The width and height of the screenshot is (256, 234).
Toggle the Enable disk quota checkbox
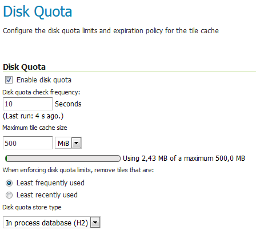pyautogui.click(x=9, y=80)
